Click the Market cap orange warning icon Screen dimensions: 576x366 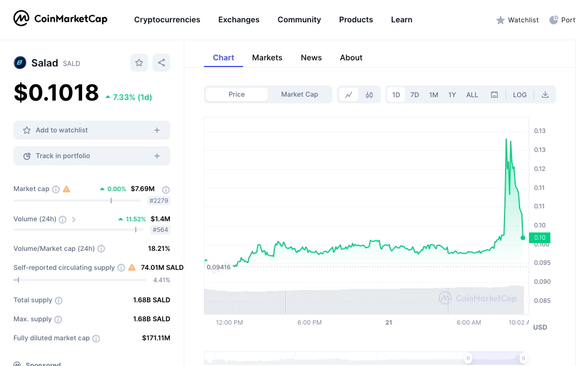tap(66, 189)
